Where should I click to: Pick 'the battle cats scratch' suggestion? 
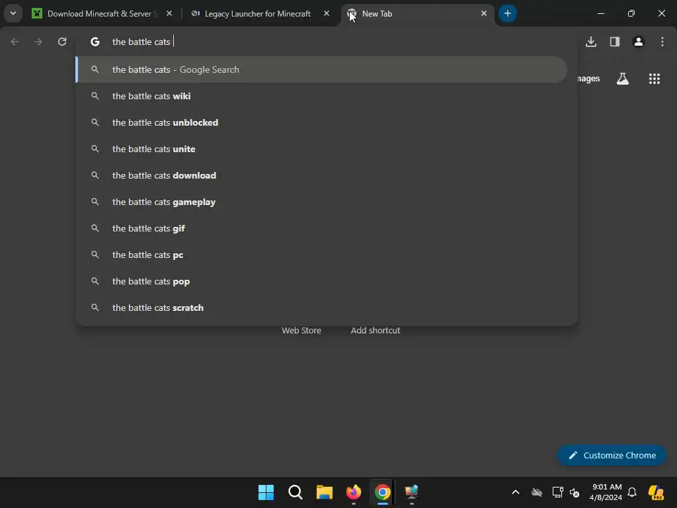click(x=321, y=308)
